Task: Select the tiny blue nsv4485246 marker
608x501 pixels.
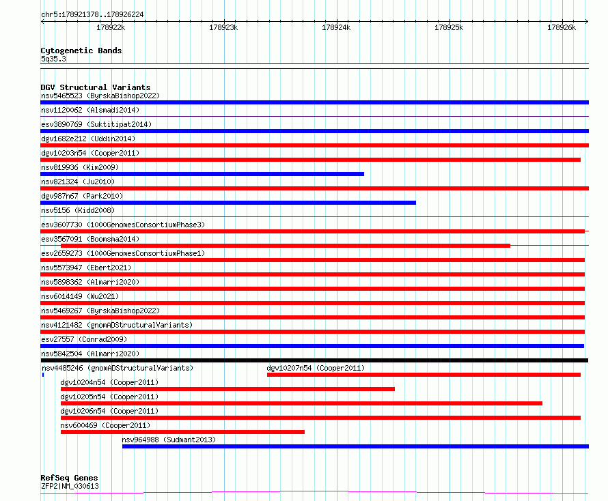Action: (x=43, y=375)
